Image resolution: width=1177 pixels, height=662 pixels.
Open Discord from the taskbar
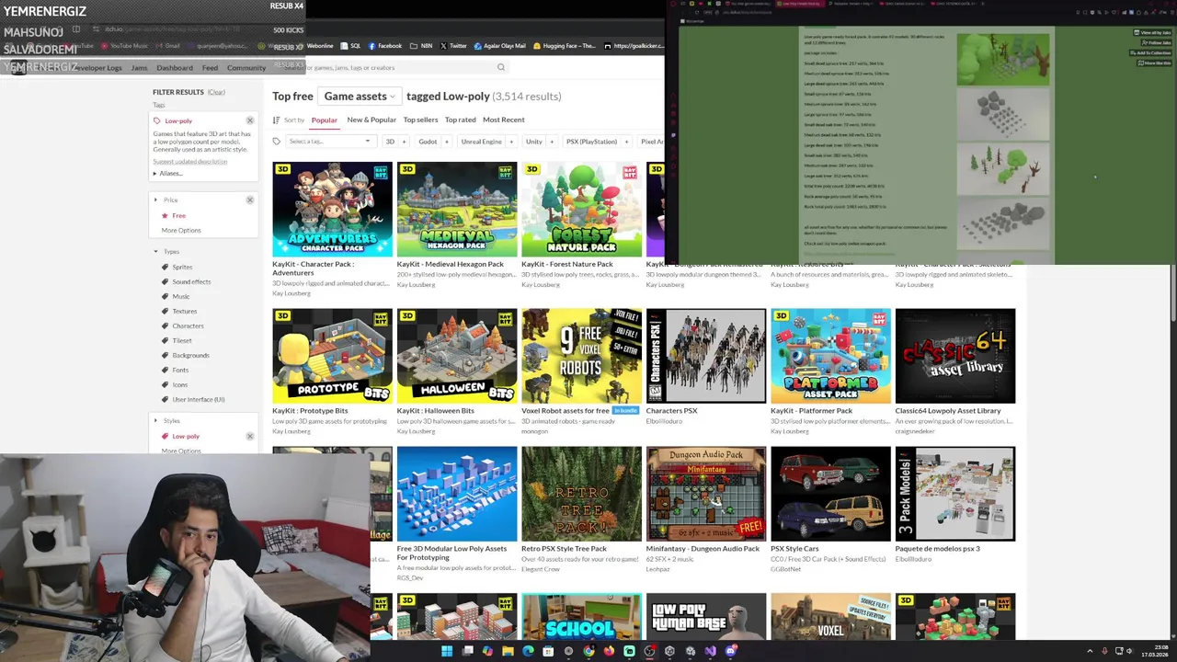(x=731, y=651)
